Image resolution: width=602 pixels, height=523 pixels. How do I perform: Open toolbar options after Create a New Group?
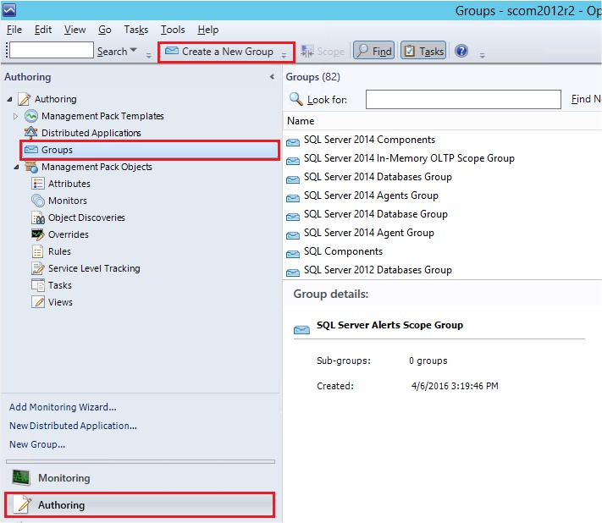[284, 56]
